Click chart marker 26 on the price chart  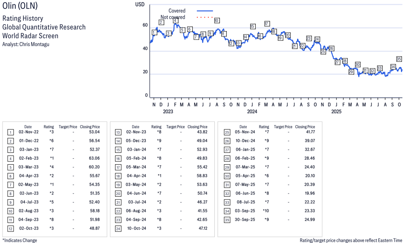tap(331, 49)
